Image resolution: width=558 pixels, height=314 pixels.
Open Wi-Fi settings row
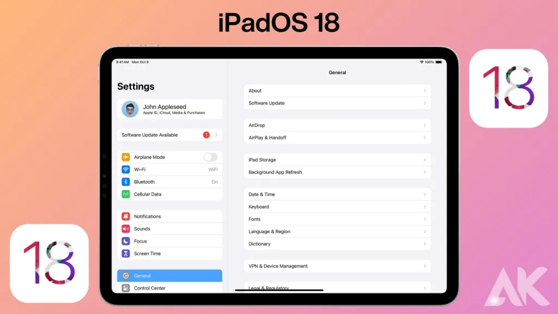coord(170,170)
